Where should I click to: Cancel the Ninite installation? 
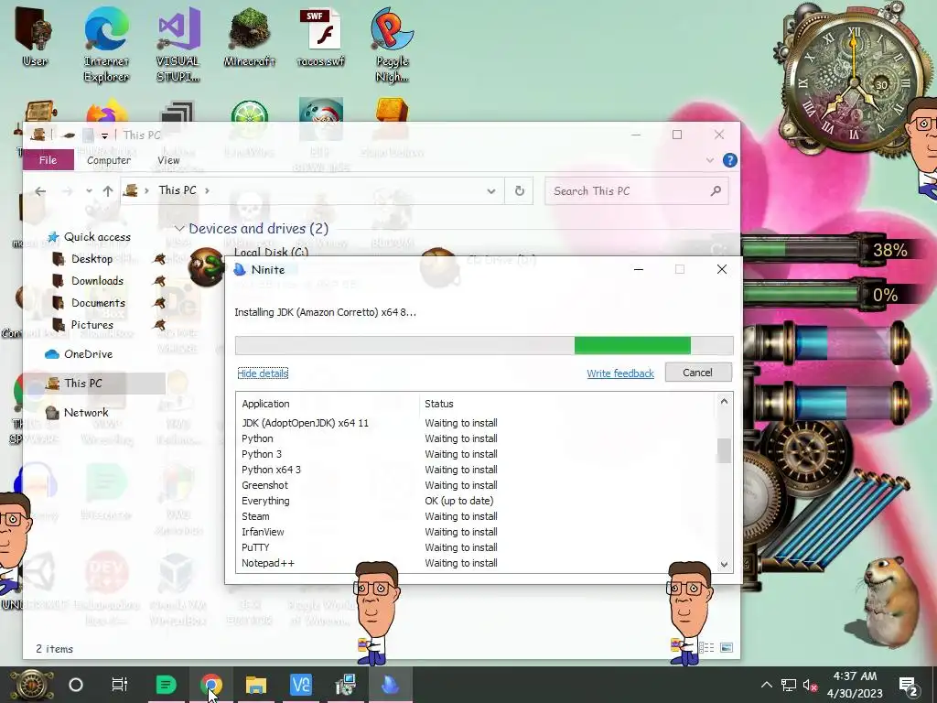pyautogui.click(x=698, y=373)
